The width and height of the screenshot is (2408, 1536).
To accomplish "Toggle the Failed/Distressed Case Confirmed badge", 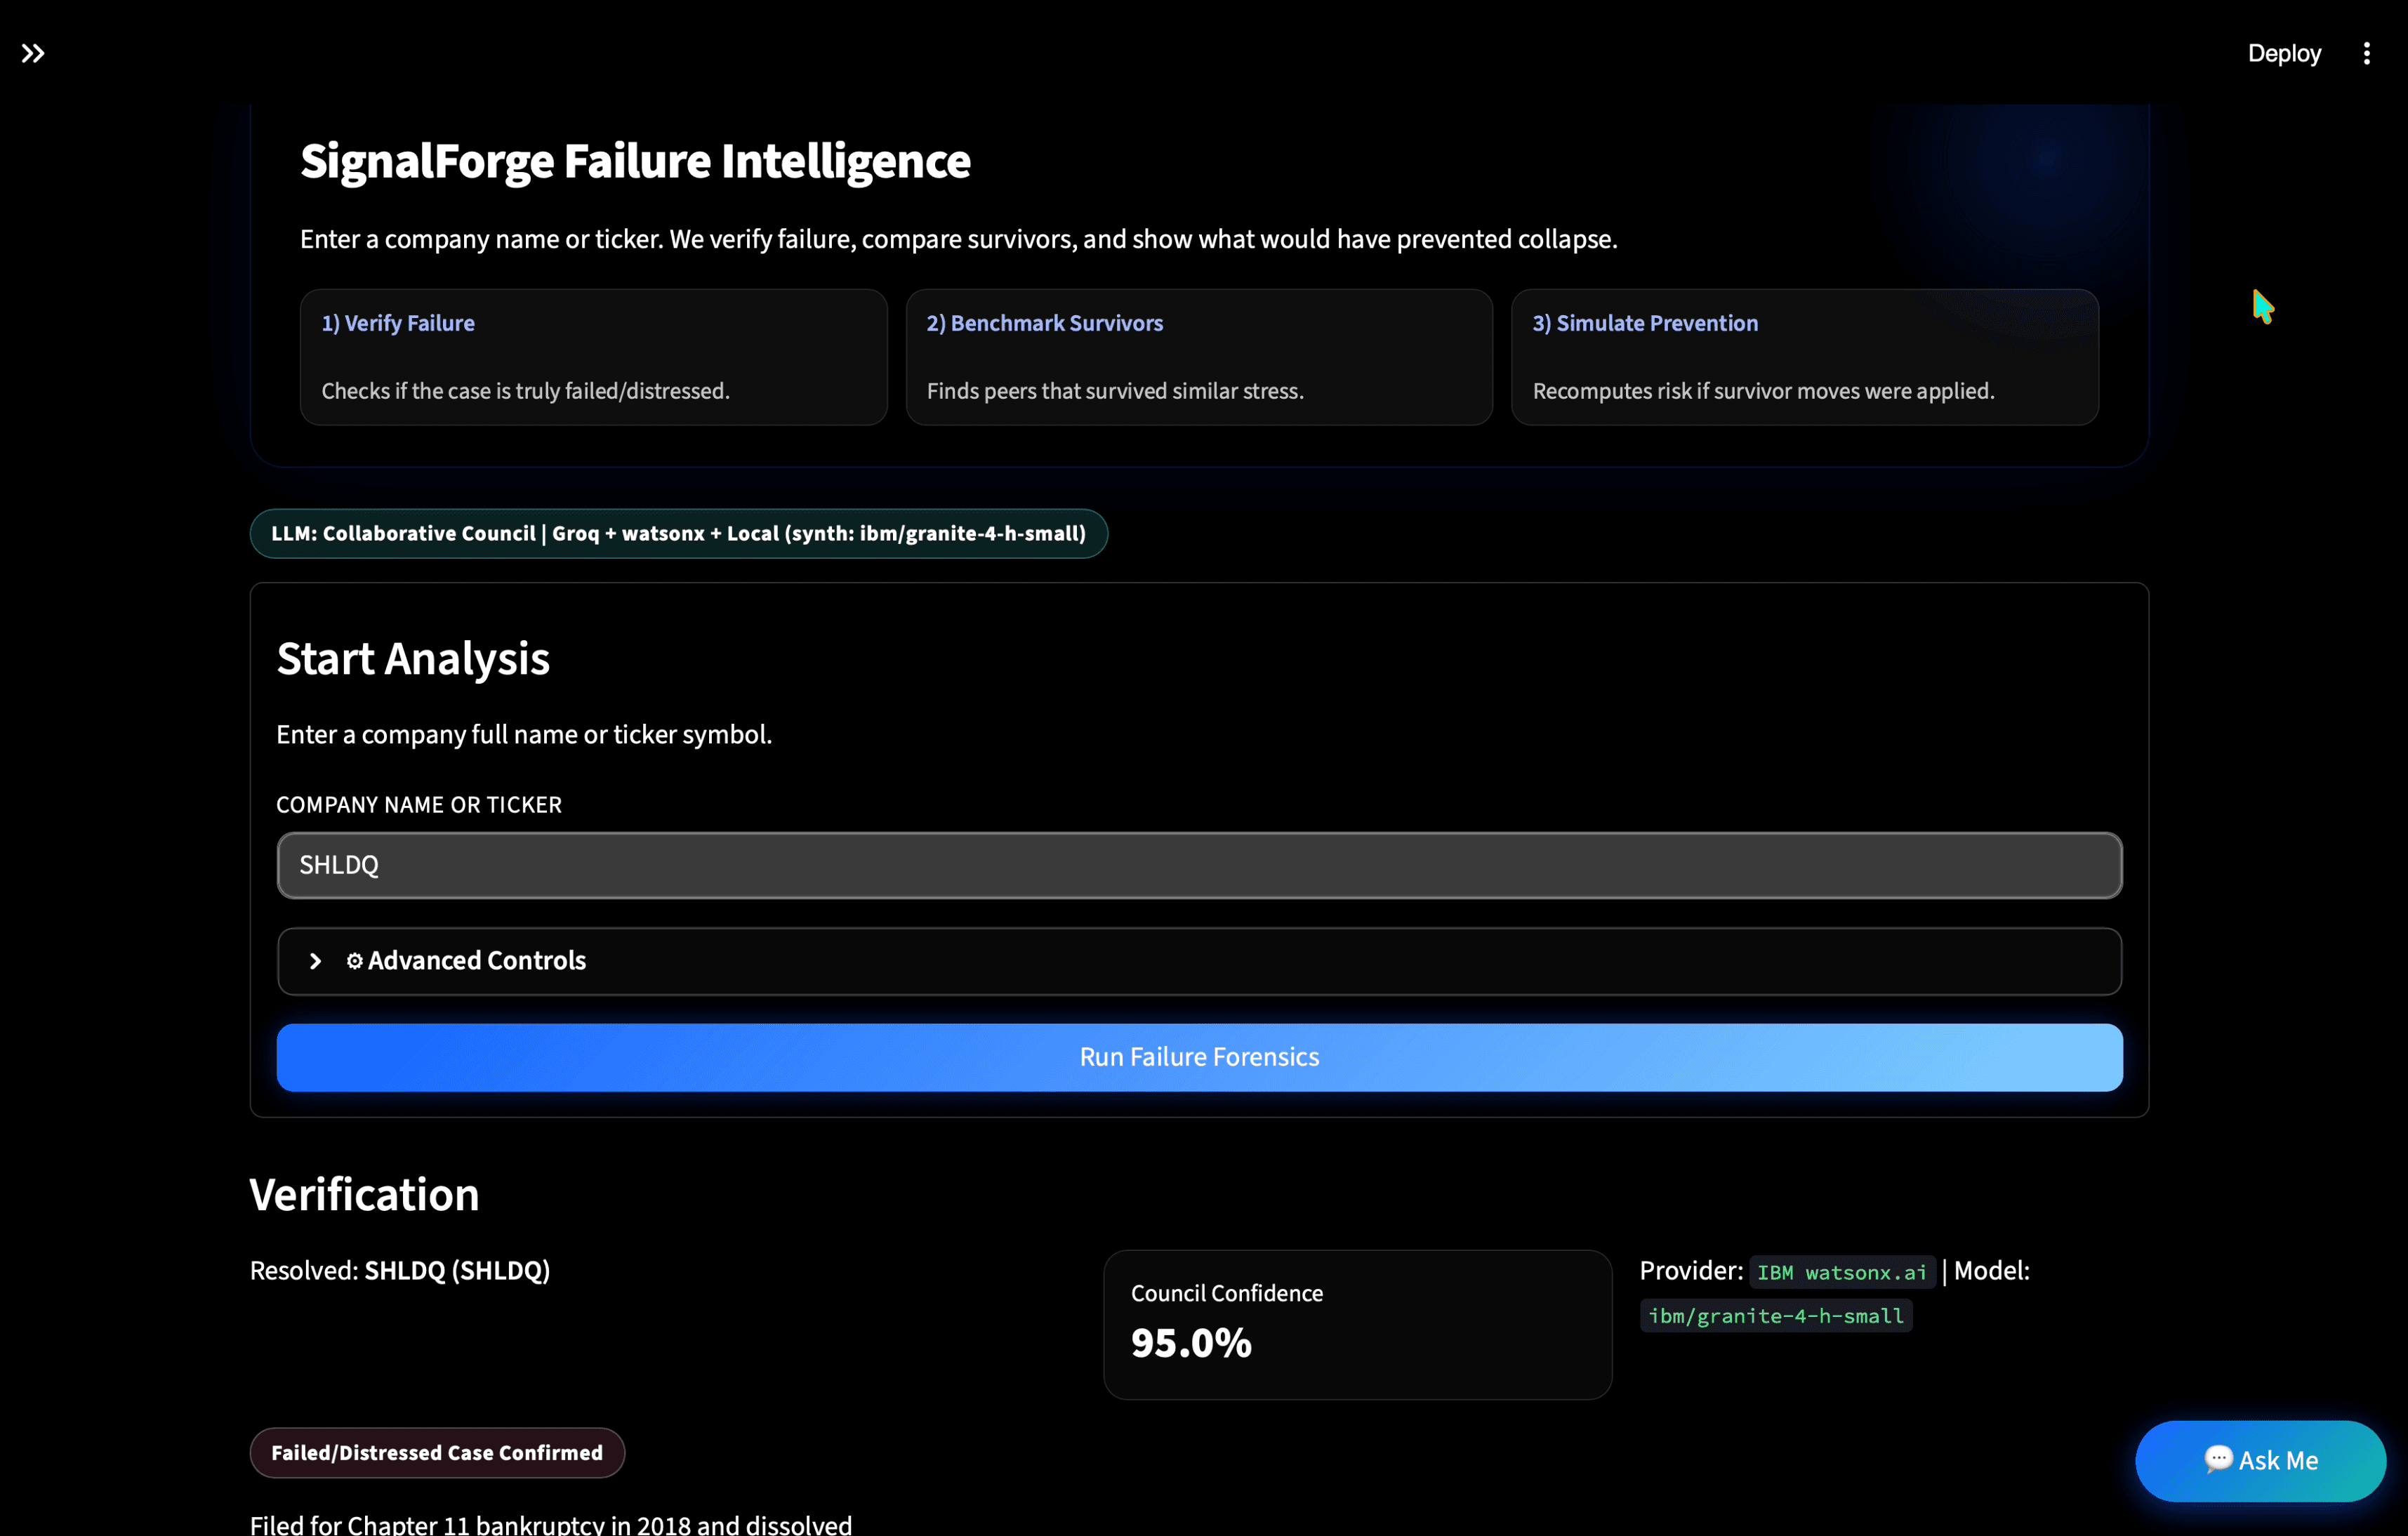I will pos(437,1452).
